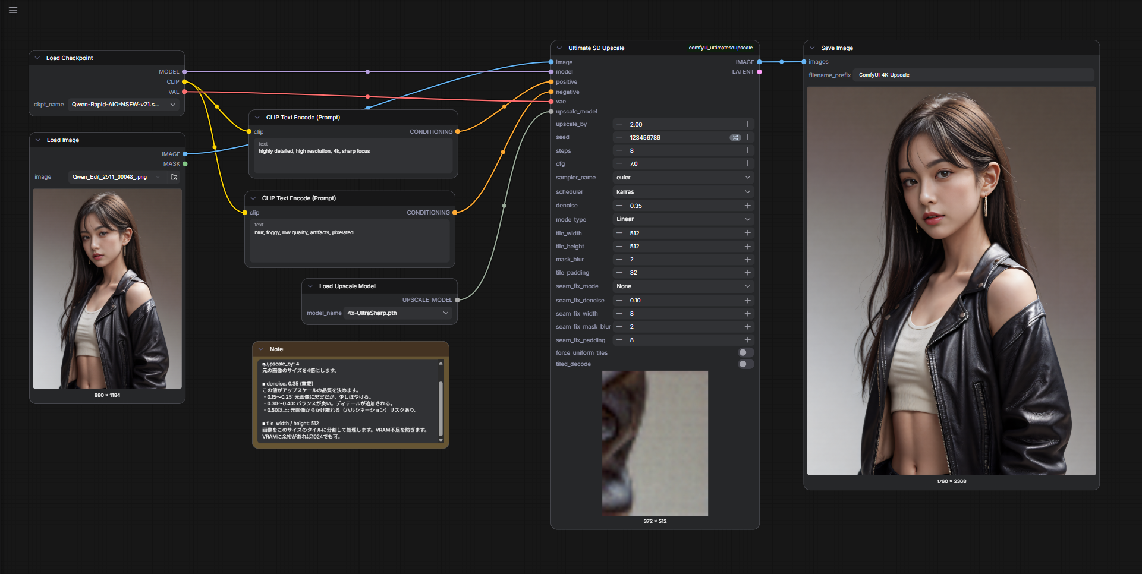
Task: Open scheduler karras dropdown
Action: pyautogui.click(x=682, y=192)
